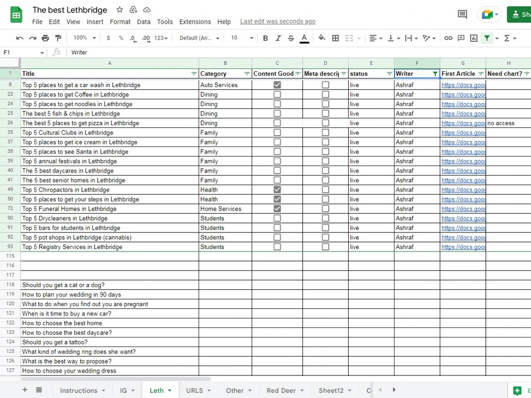
Task: Decrease decimal places icon
Action: coord(133,38)
